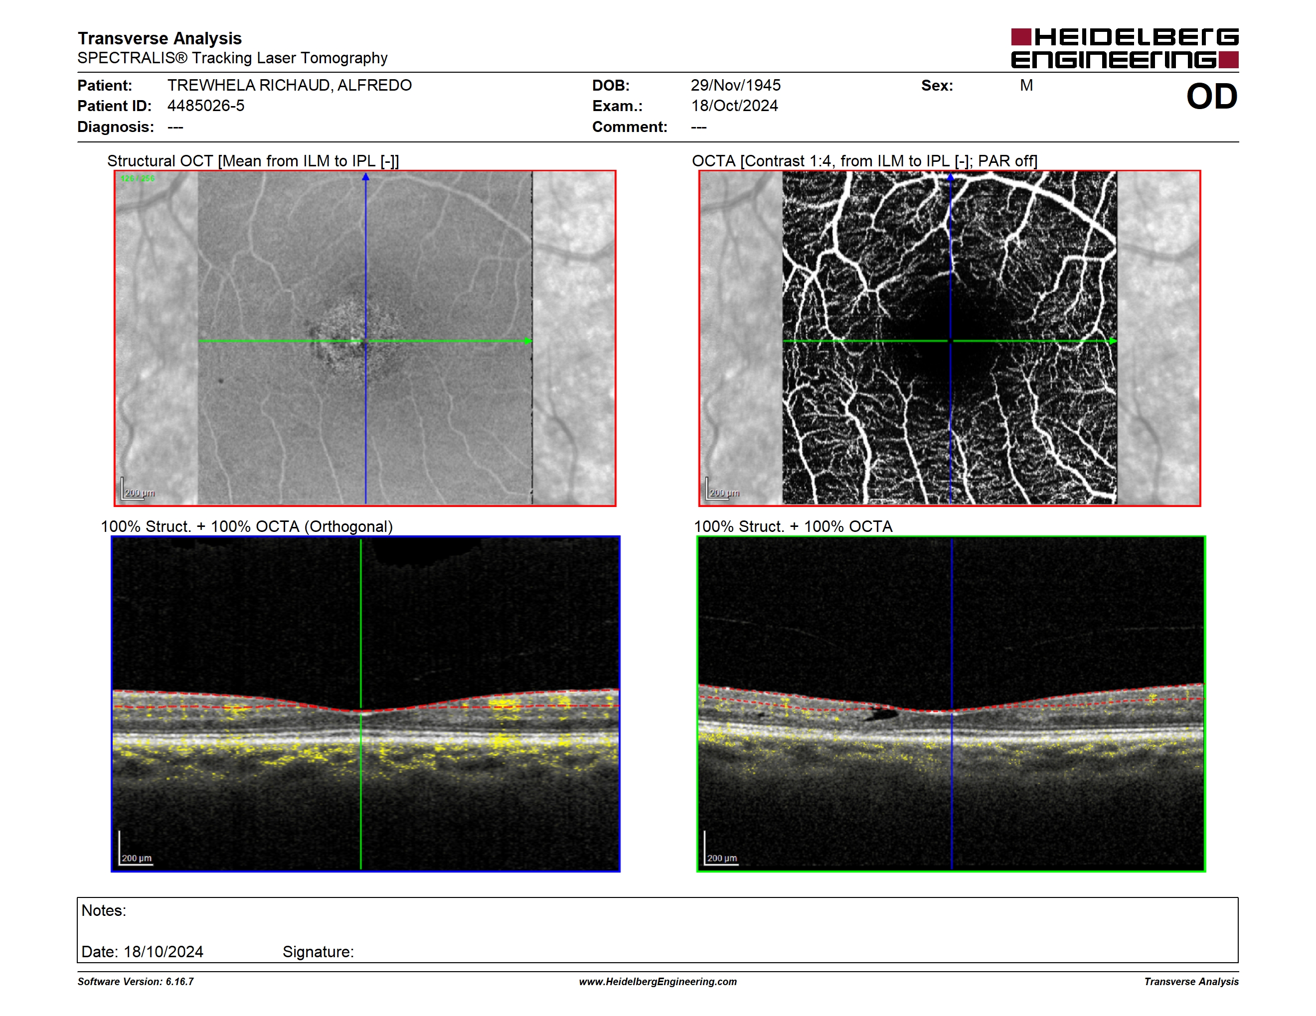
Task: Click the 'Transverse Analysis' title heading
Action: point(160,38)
